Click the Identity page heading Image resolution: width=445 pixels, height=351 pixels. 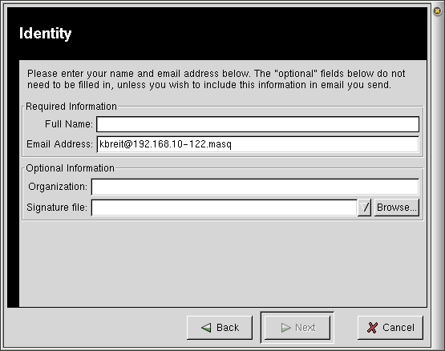(46, 34)
